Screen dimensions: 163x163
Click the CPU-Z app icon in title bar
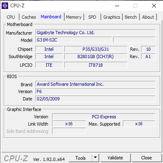click(x=5, y=6)
